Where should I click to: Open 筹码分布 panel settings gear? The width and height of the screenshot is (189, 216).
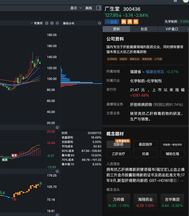pos(99,23)
